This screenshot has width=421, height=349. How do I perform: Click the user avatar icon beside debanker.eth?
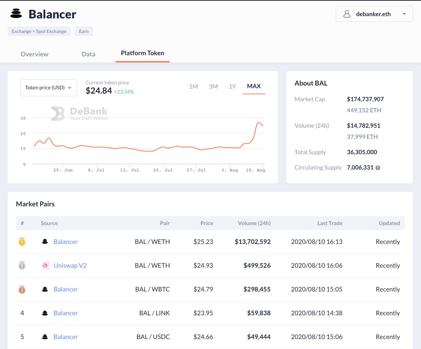click(347, 14)
